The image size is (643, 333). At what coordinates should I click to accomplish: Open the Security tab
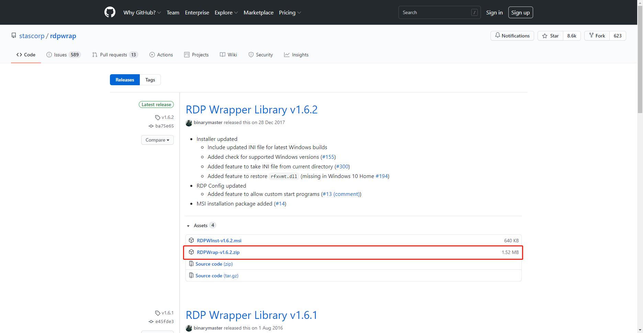(x=261, y=55)
